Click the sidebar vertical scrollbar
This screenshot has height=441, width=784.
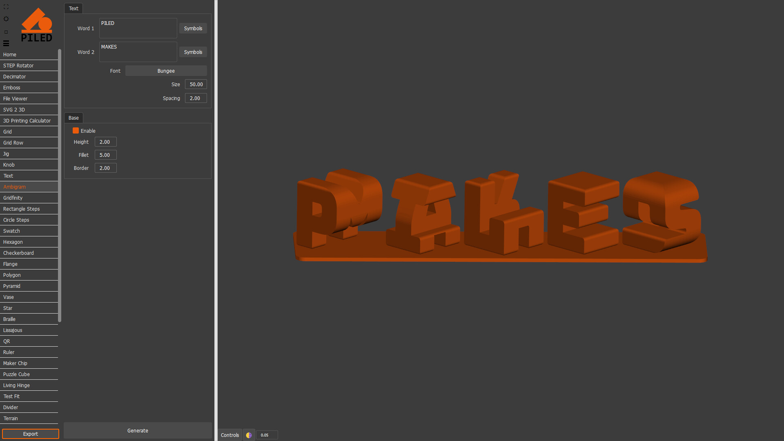point(60,184)
